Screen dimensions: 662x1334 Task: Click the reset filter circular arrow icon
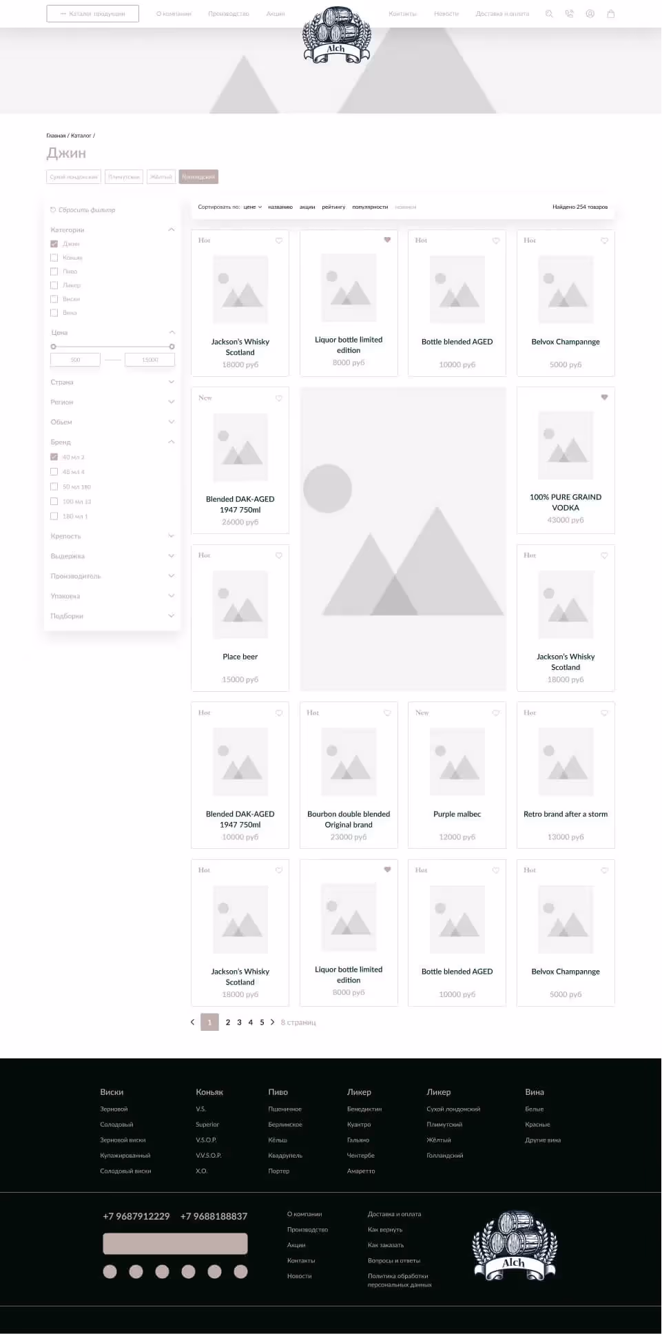click(x=53, y=210)
